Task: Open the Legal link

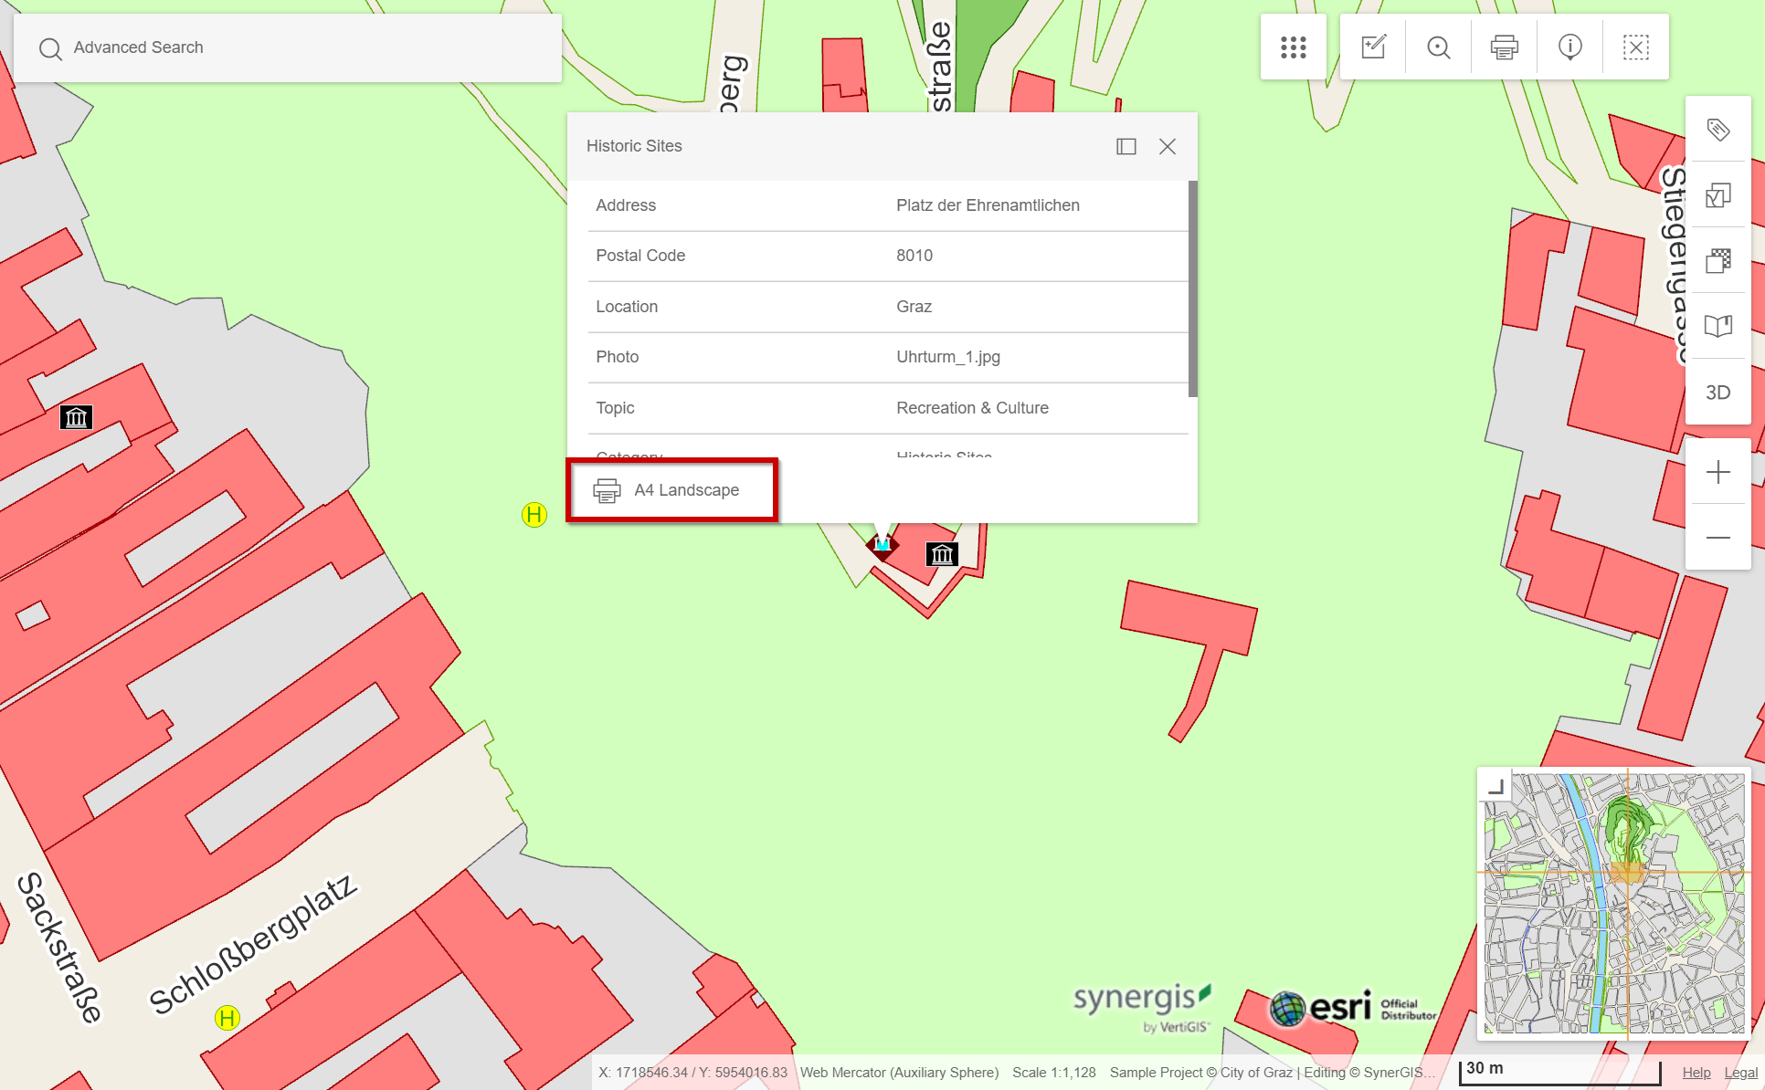Action: point(1740,1073)
